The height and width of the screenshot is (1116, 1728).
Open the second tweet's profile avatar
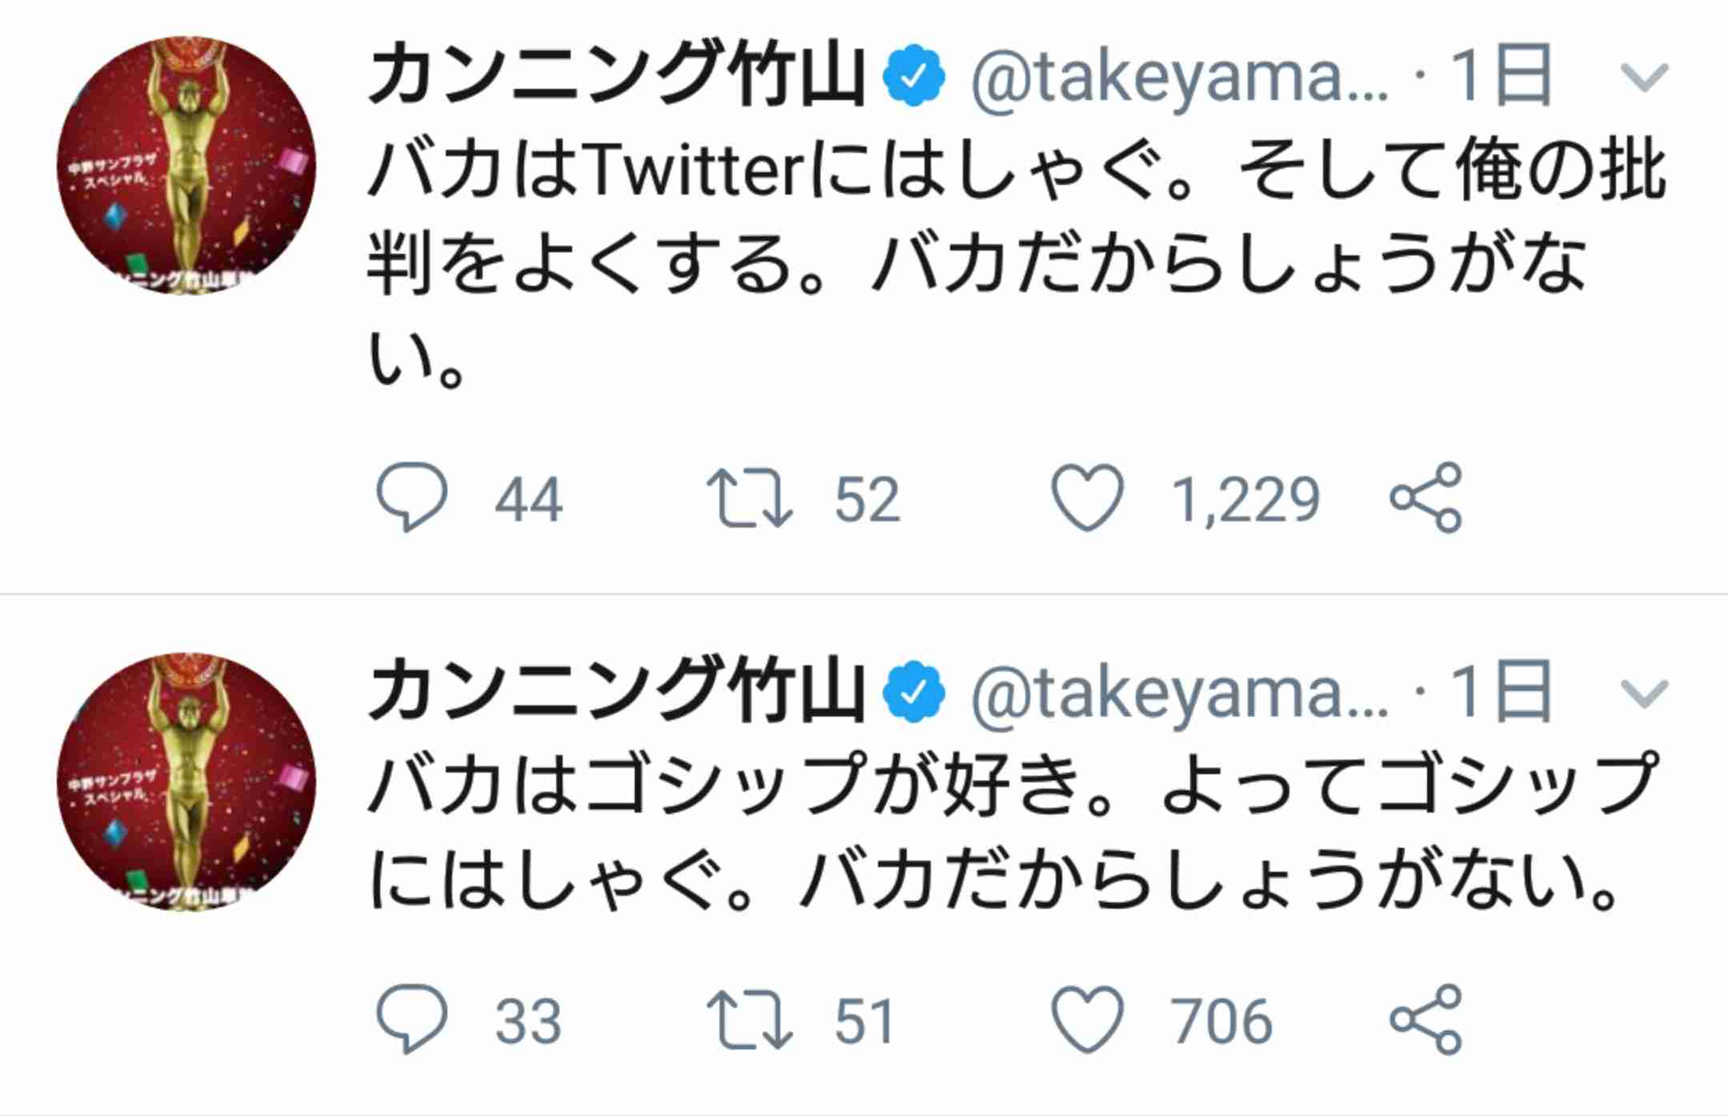click(x=186, y=781)
